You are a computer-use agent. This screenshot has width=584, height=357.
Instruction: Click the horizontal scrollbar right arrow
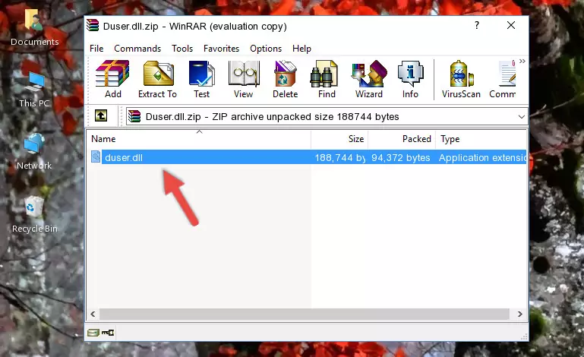[520, 314]
